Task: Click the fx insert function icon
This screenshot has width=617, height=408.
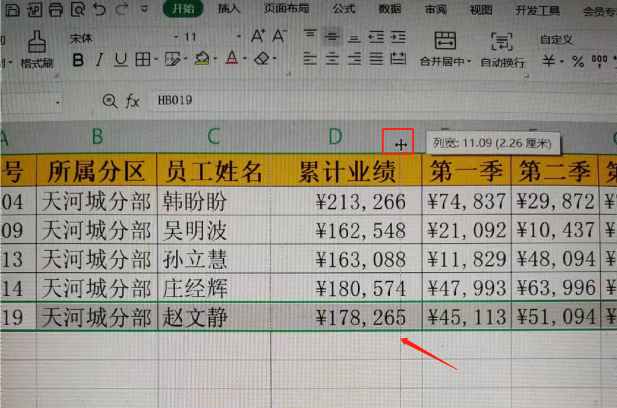Action: coord(132,101)
